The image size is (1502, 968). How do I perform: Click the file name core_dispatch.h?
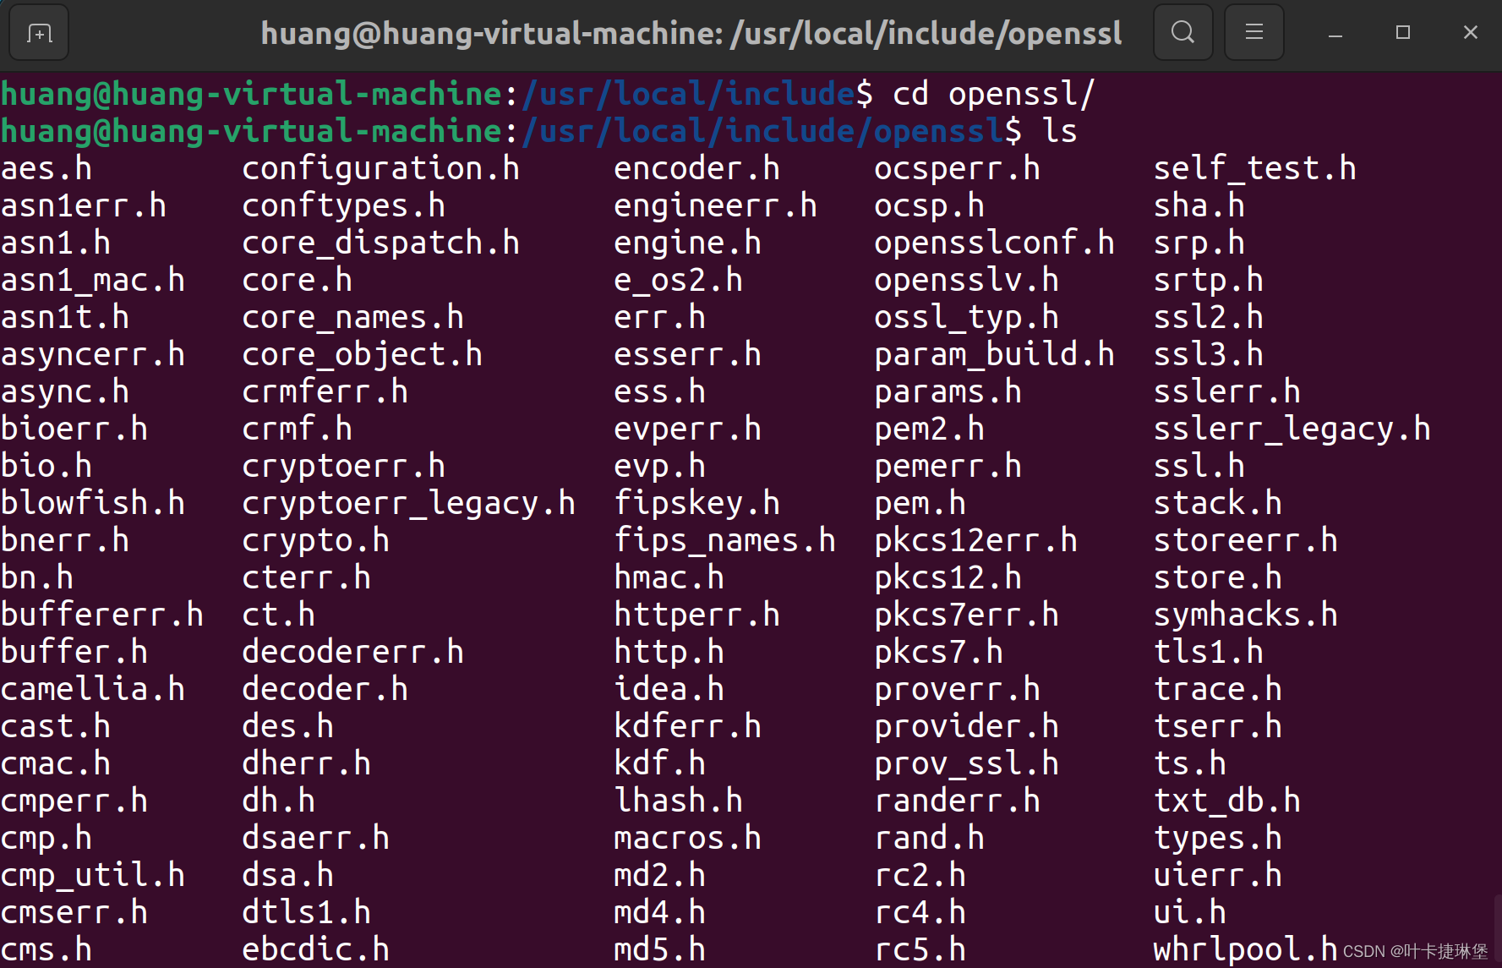click(381, 243)
